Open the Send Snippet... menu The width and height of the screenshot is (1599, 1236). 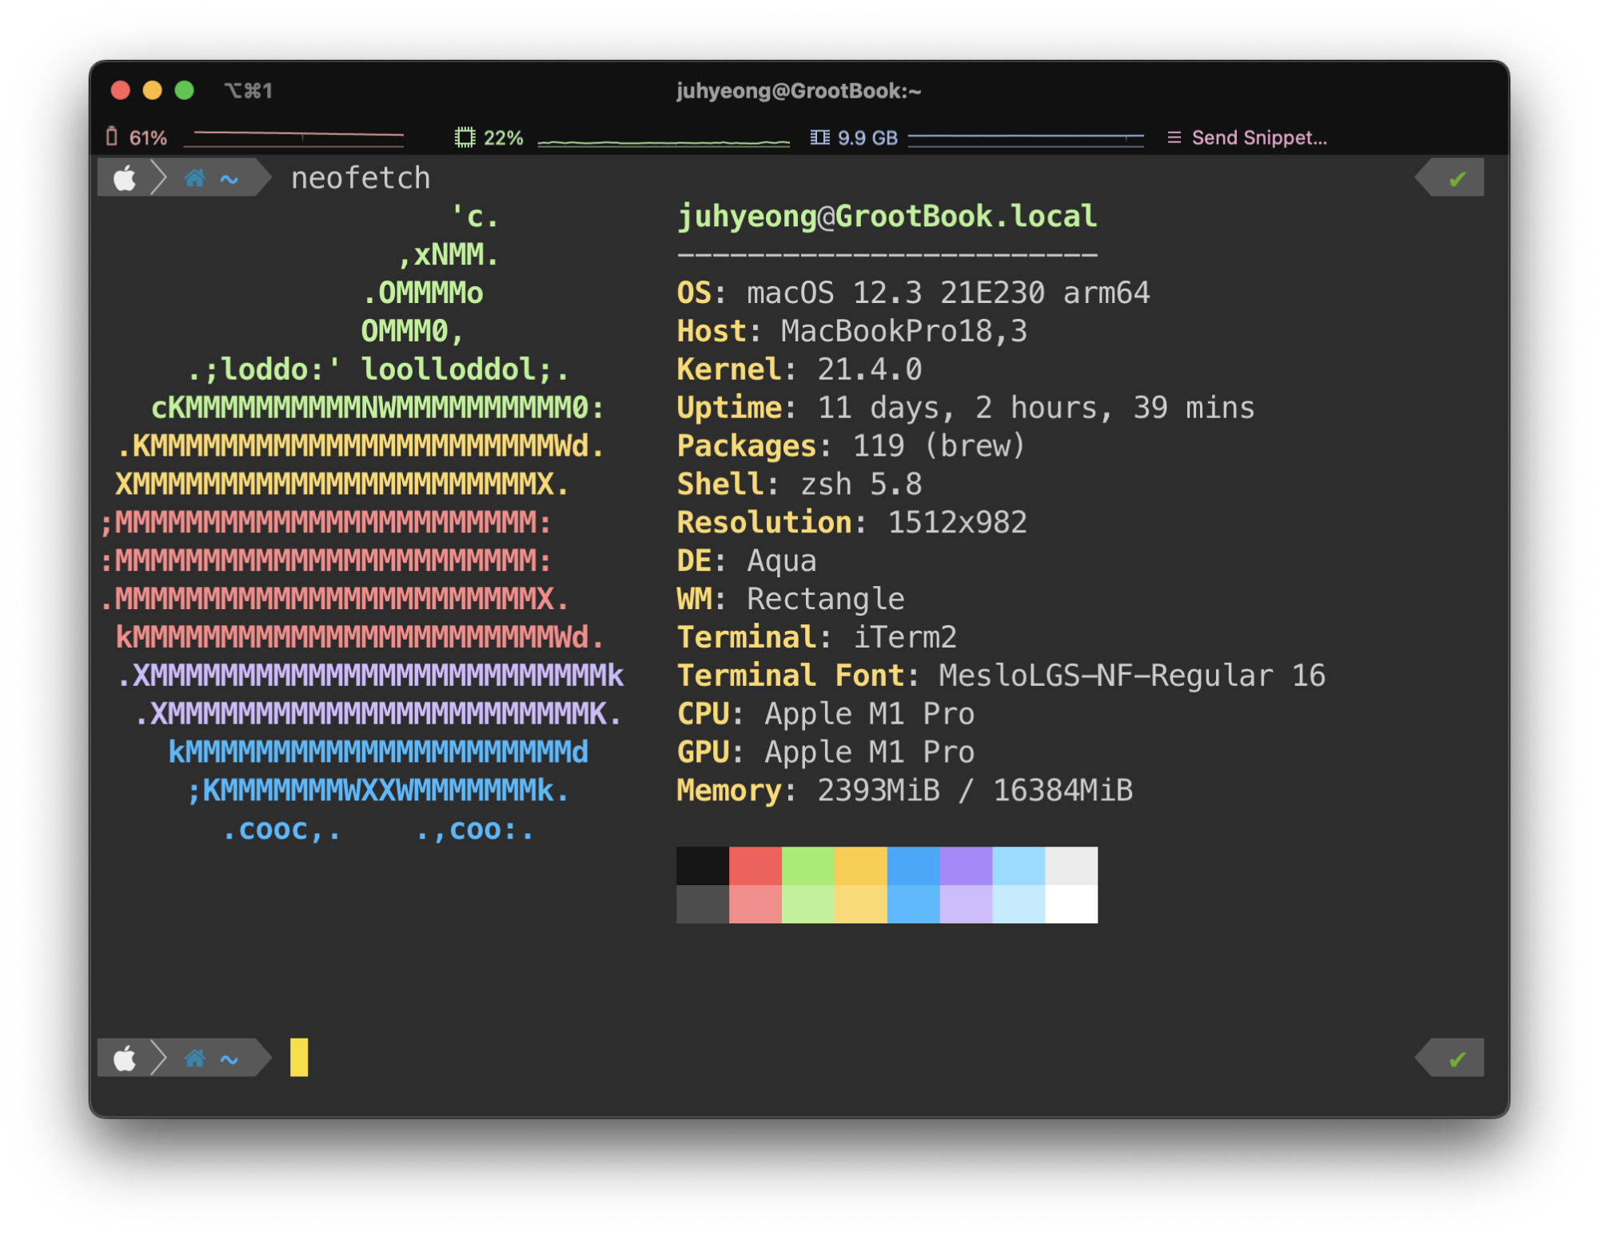click(1258, 138)
